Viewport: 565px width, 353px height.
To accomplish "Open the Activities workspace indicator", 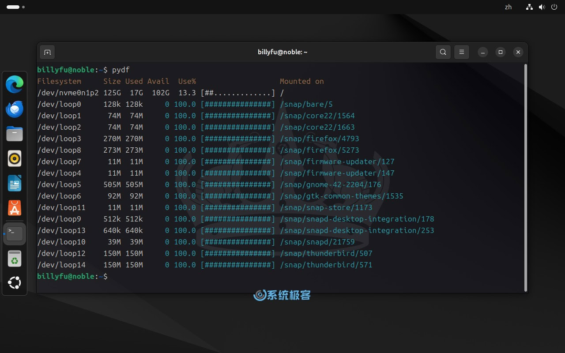I will pos(15,7).
